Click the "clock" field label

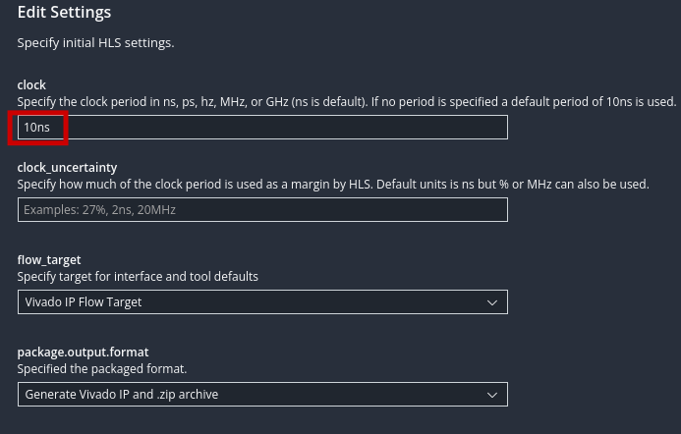[31, 85]
